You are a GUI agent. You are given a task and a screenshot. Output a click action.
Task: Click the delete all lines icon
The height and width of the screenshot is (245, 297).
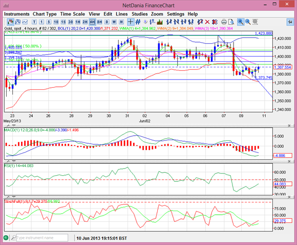pos(215,22)
